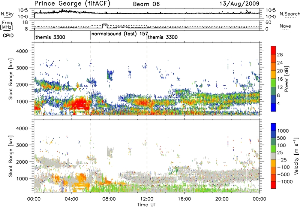Select the 'Beam 06' label
Screen dimensions: 300x207
(x=146, y=4)
